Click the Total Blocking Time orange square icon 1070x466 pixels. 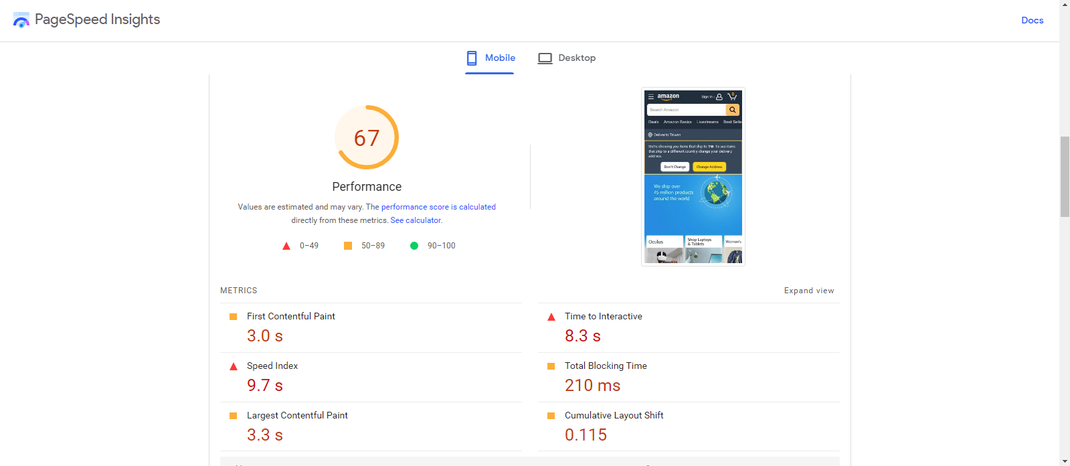click(551, 366)
